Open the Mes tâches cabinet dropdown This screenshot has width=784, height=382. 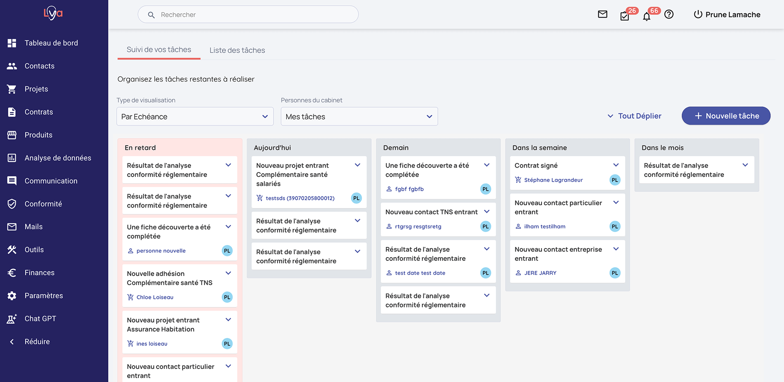(x=359, y=117)
